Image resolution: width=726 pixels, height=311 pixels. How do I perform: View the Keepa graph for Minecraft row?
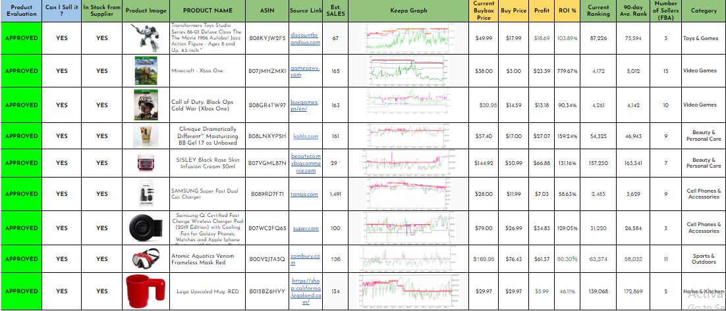point(408,71)
